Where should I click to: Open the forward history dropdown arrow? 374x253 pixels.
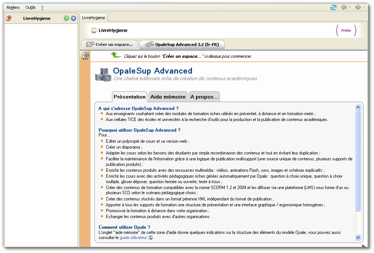pyautogui.click(x=364, y=7)
